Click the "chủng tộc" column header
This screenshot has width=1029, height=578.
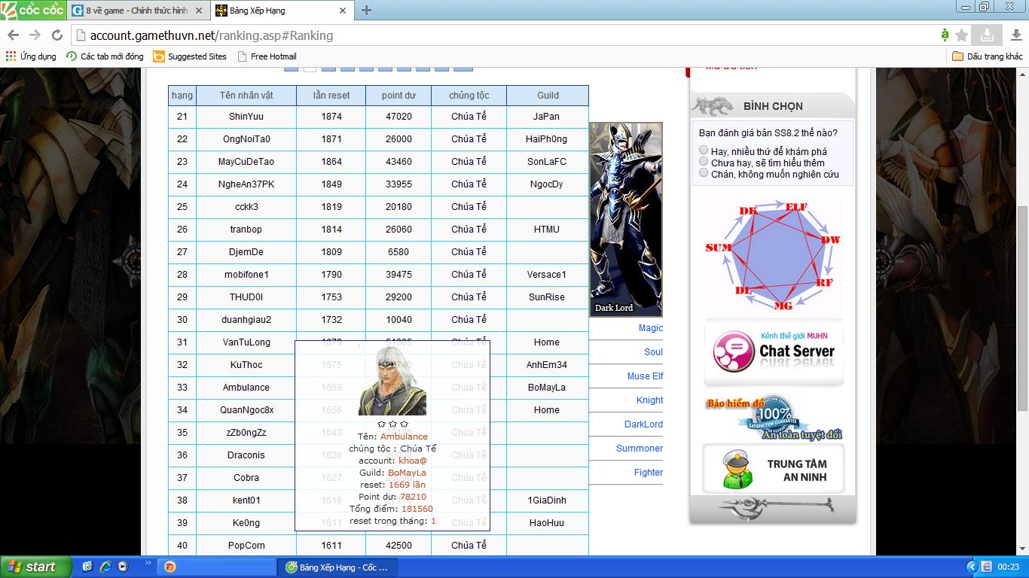tap(469, 96)
